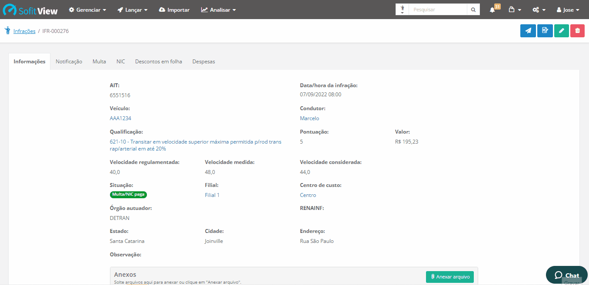589x285 pixels.
Task: Click the value R$ 195,23
Action: click(407, 141)
